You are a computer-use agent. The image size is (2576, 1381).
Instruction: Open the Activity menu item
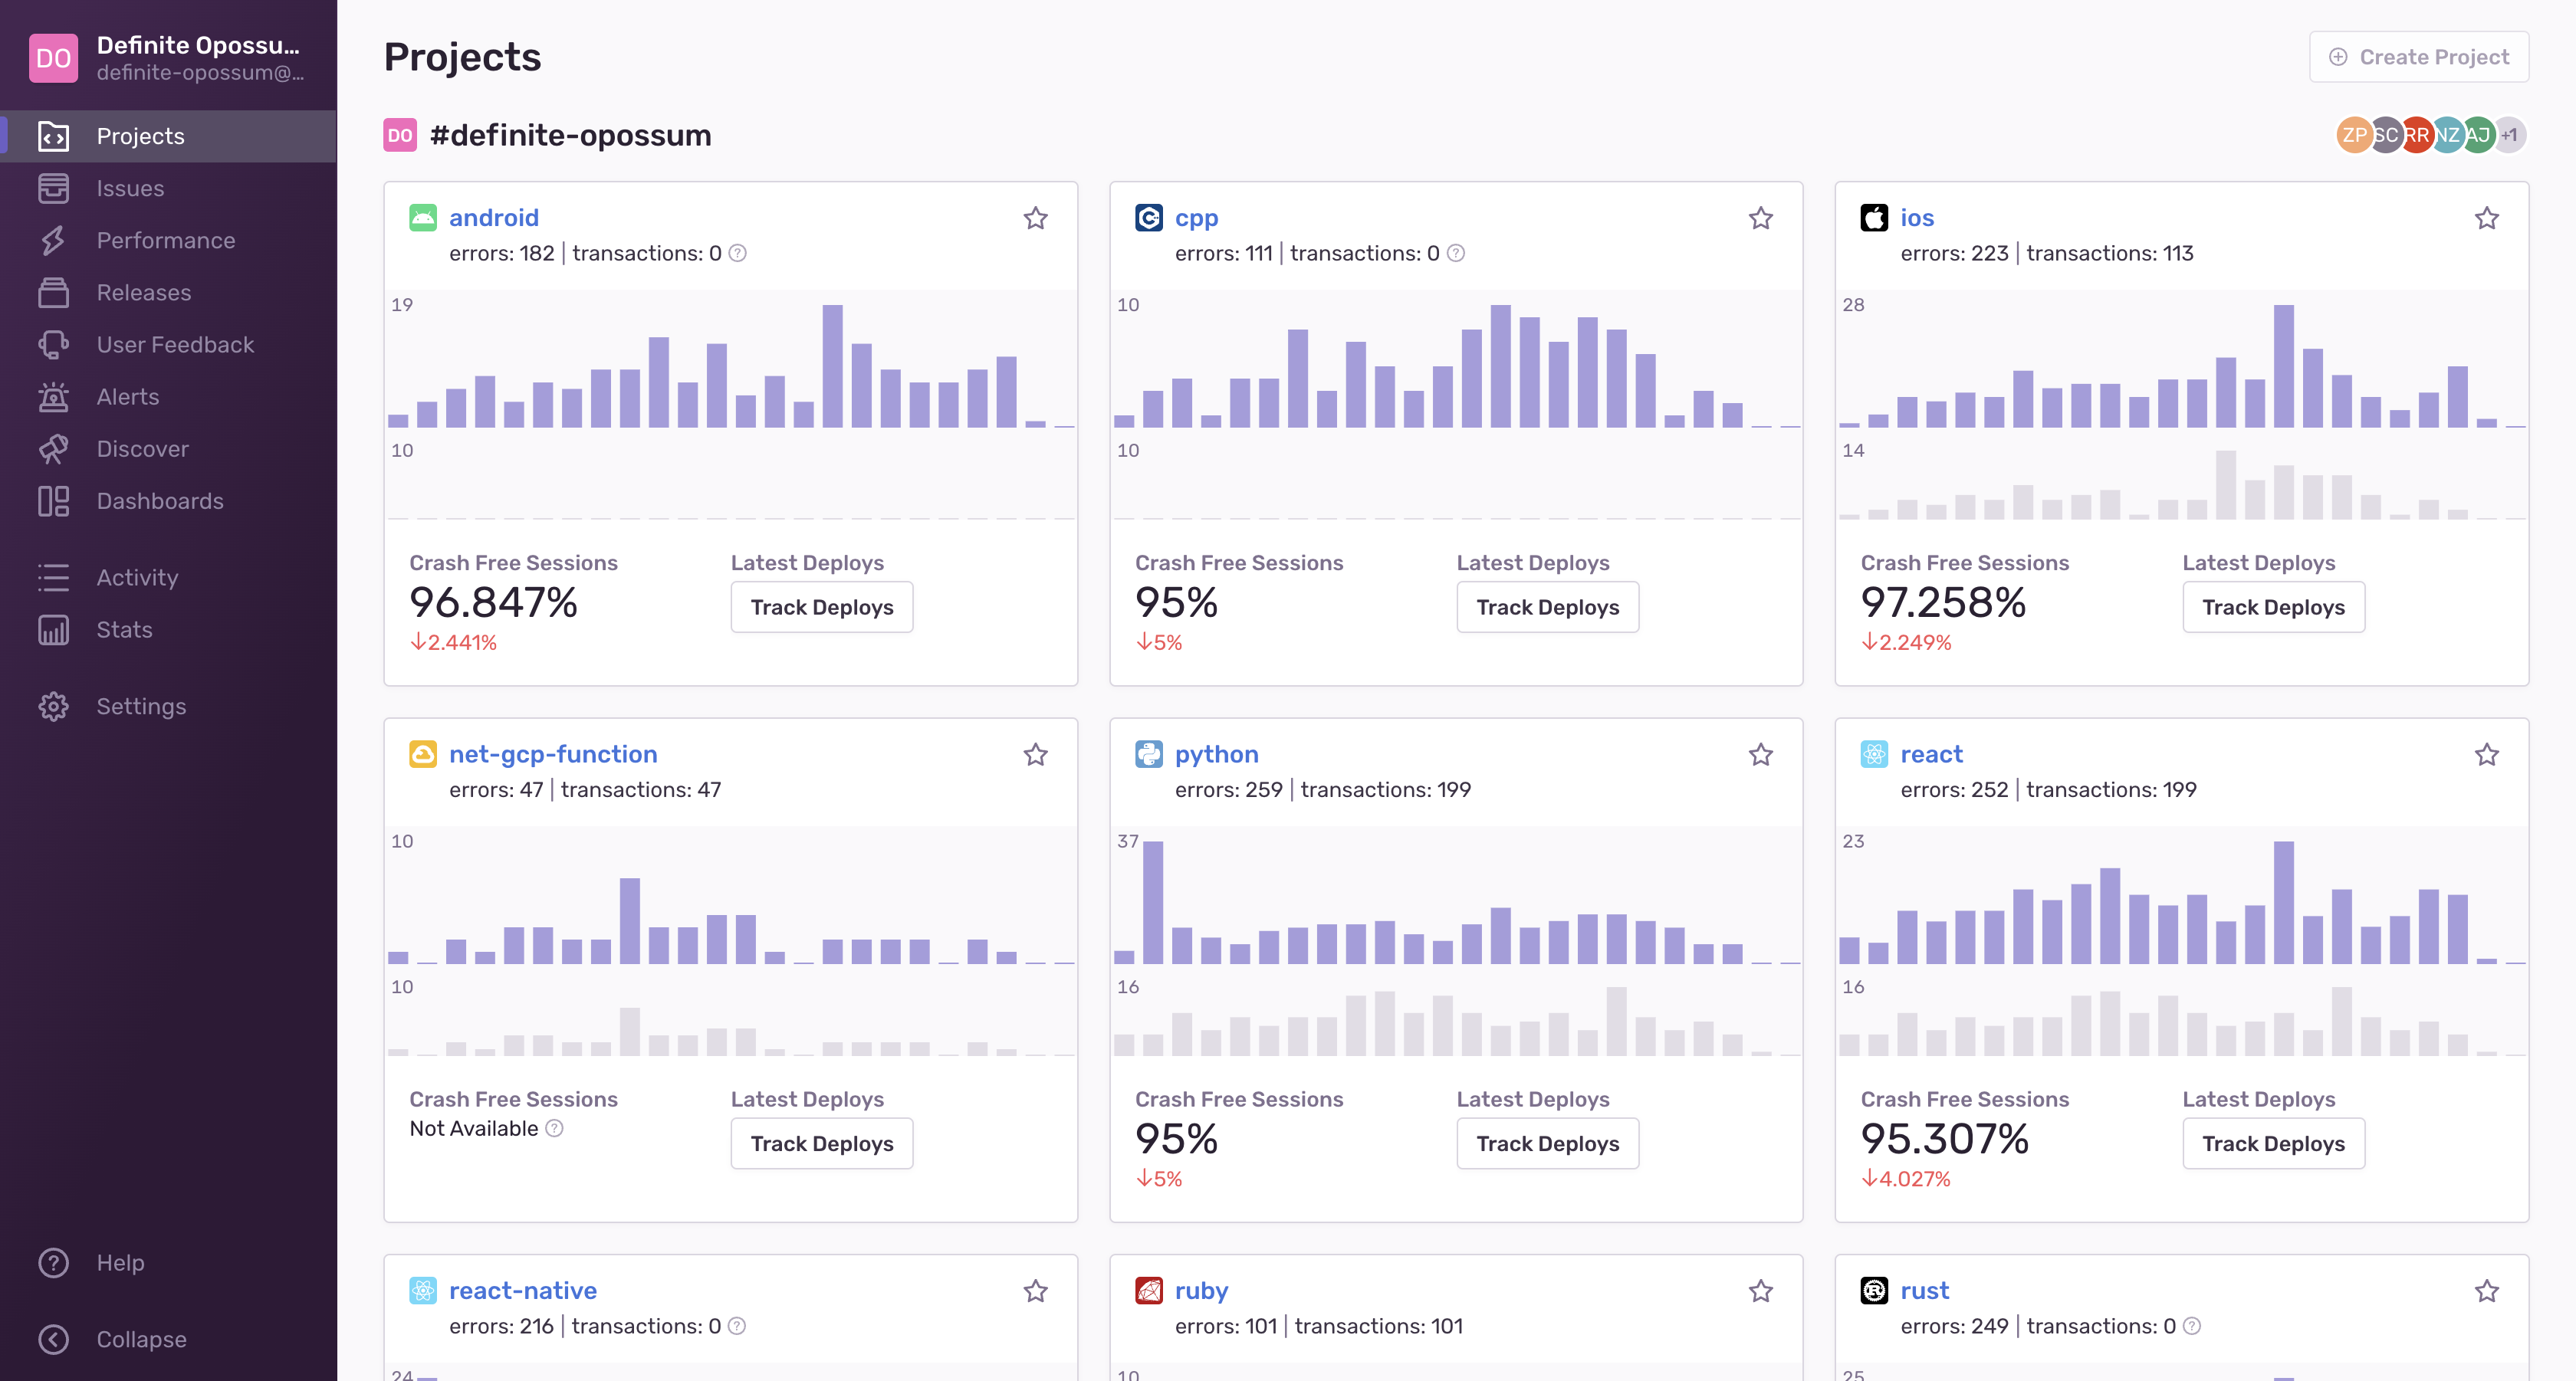tap(137, 578)
